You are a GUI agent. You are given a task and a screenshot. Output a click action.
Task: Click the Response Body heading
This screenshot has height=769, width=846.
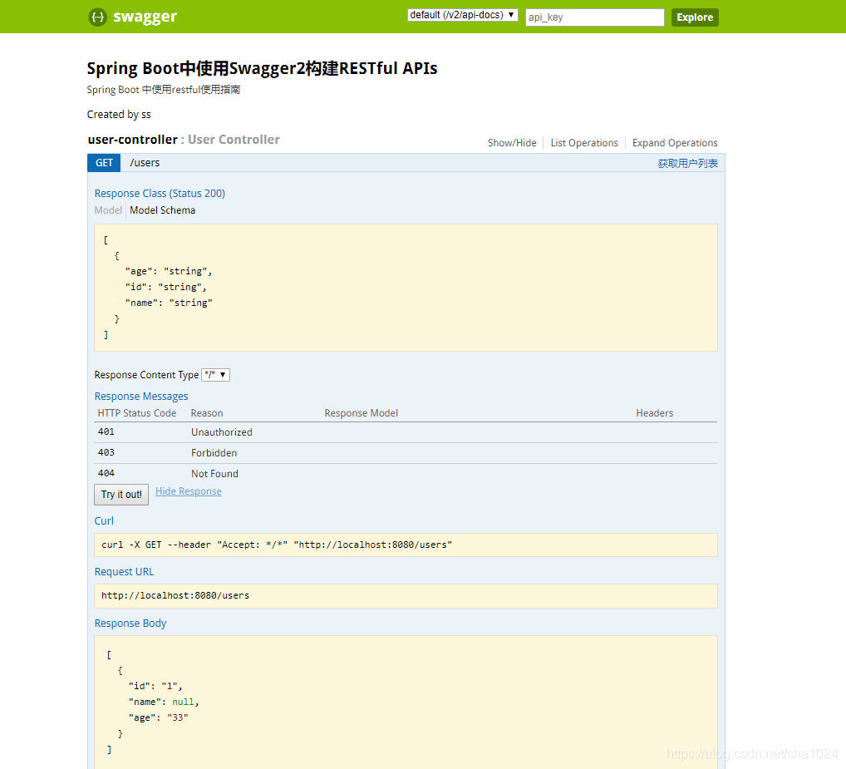(x=130, y=624)
